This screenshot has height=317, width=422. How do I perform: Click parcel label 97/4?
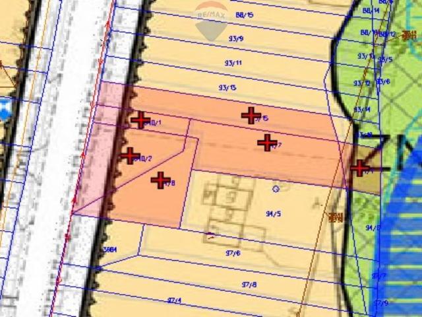(174, 300)
